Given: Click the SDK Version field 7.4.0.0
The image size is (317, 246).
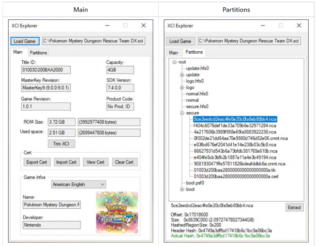Looking at the screenshot, I should [120, 88].
